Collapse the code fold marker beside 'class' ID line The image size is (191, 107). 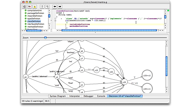(x=55, y=18)
